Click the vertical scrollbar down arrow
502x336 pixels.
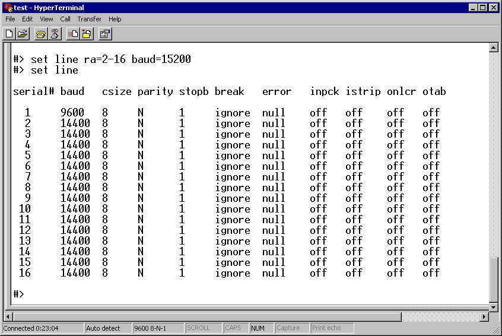tap(493, 308)
